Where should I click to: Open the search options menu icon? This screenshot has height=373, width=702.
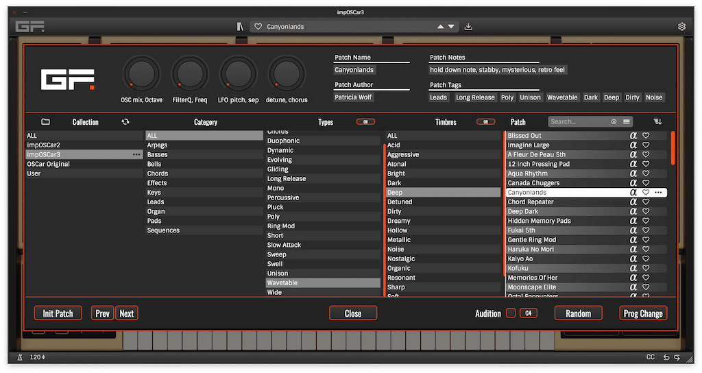pyautogui.click(x=627, y=122)
